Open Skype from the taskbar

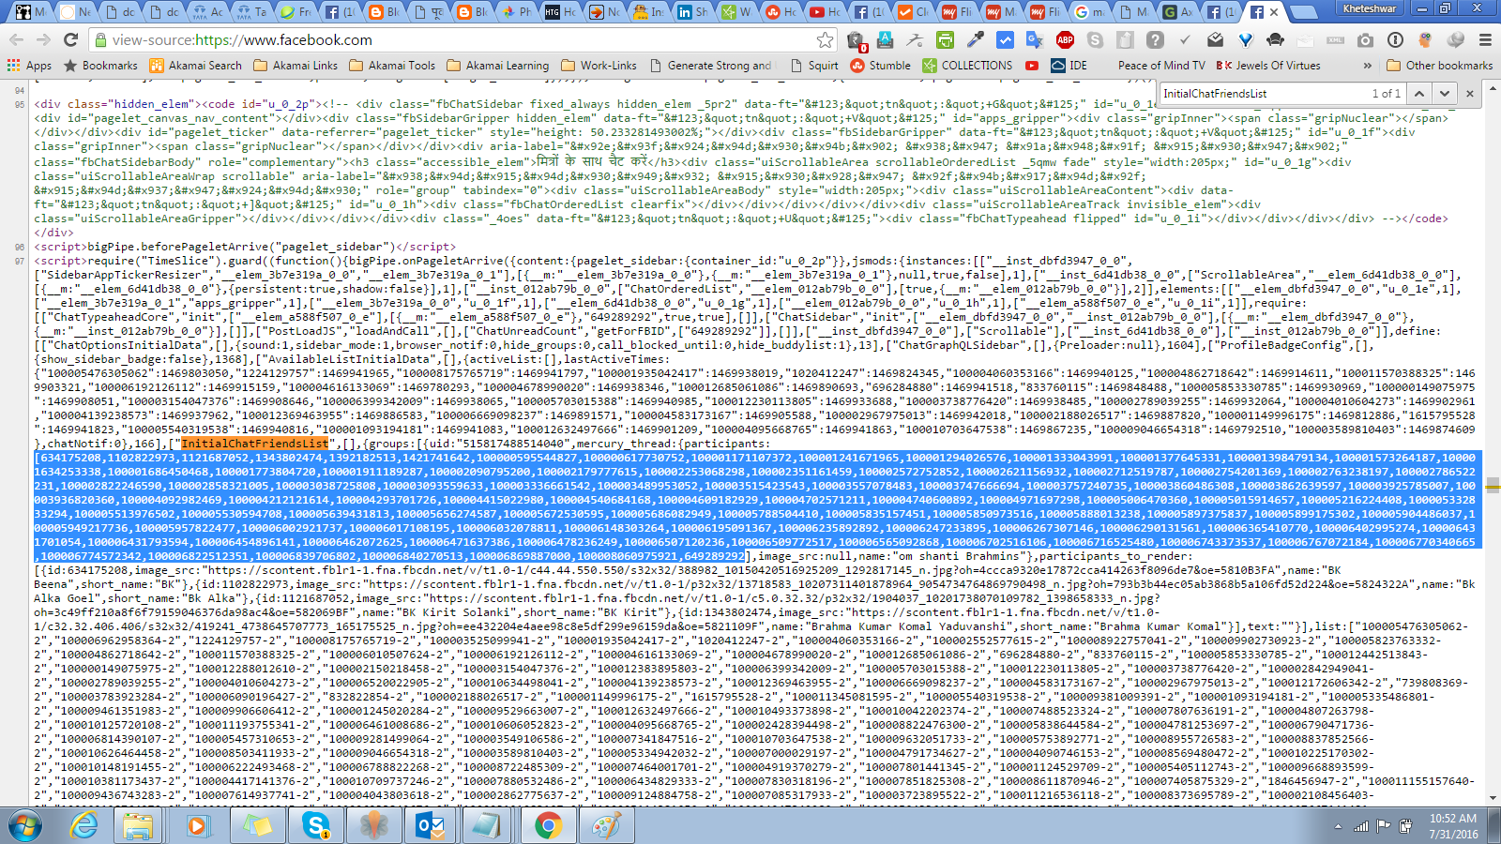pos(315,825)
